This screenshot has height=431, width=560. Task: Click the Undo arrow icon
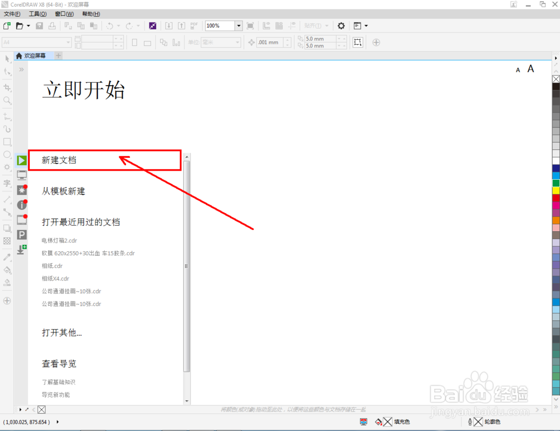point(110,26)
